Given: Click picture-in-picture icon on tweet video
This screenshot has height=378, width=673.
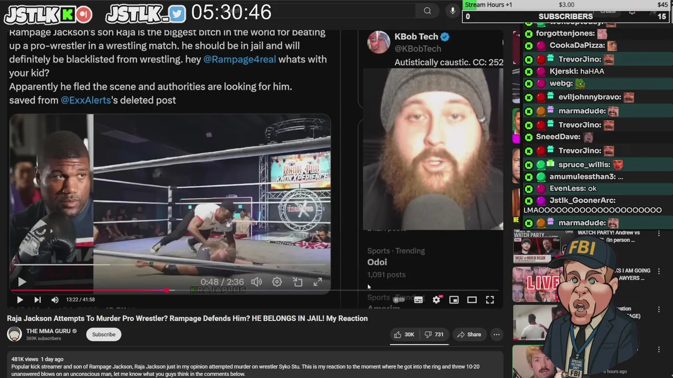Looking at the screenshot, I should pyautogui.click(x=298, y=282).
